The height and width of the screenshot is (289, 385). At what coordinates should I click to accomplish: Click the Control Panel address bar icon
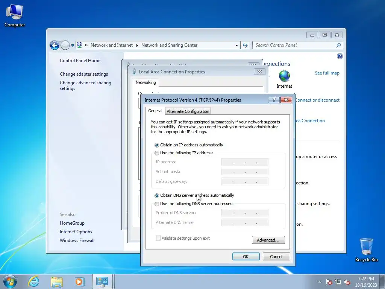point(80,45)
